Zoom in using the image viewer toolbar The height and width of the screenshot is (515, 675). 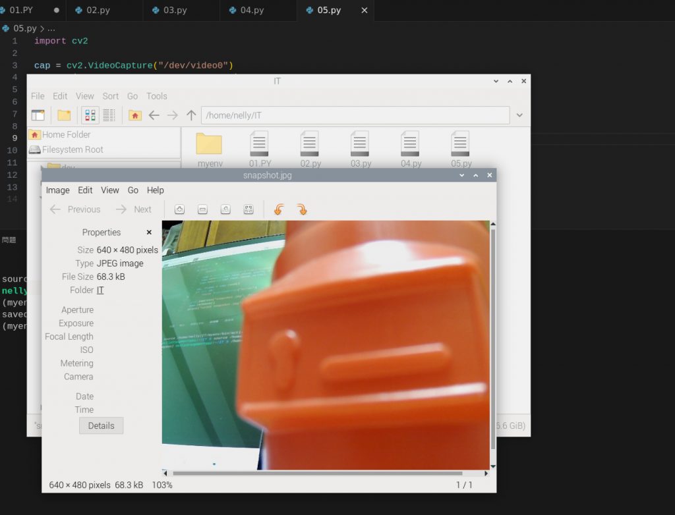coord(179,209)
